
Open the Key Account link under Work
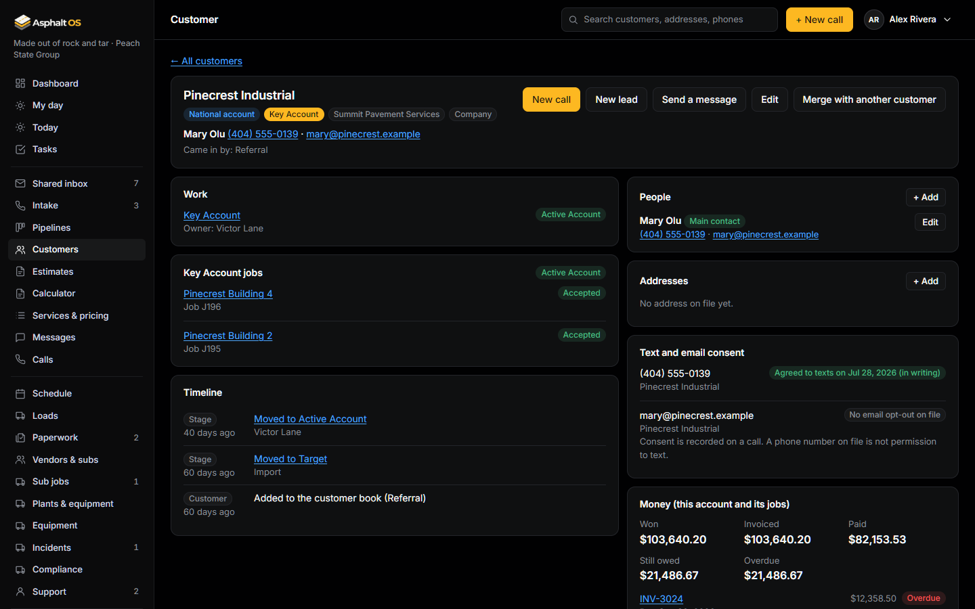pyautogui.click(x=212, y=215)
